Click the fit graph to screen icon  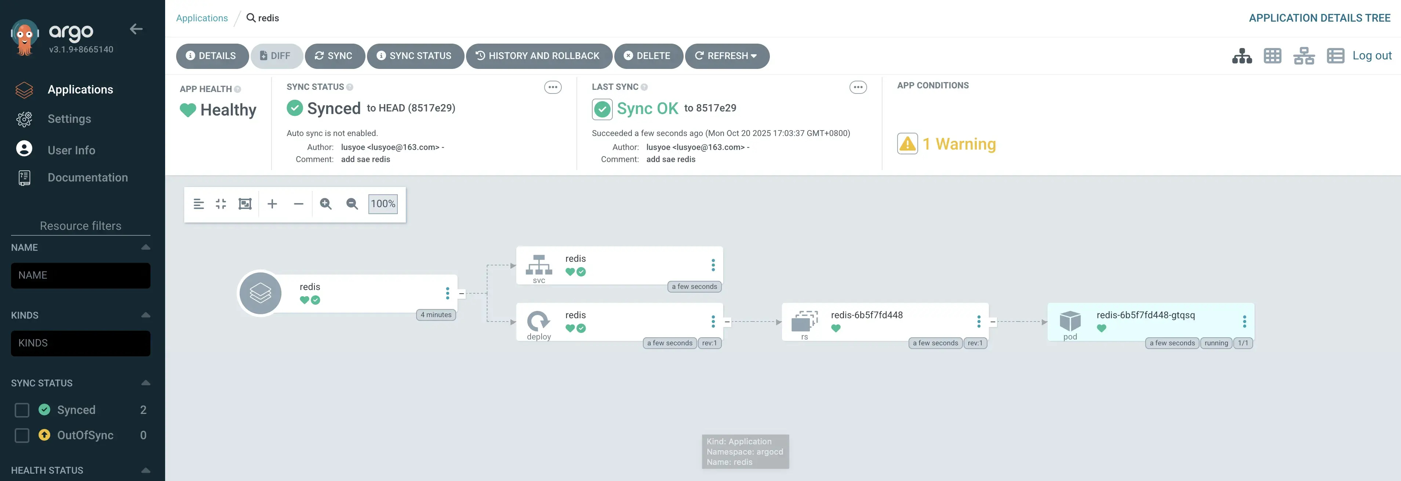point(245,204)
